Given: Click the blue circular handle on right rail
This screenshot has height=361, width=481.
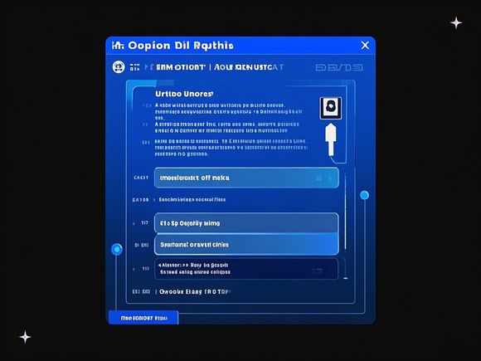Looking at the screenshot, I should [x=364, y=195].
